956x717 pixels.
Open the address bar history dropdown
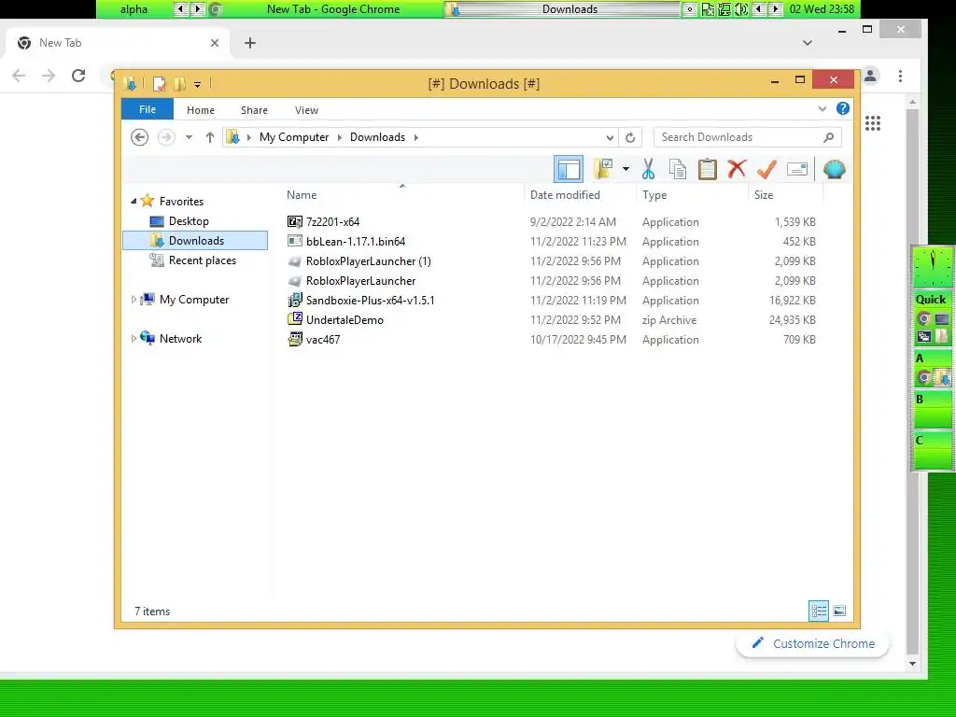(610, 138)
